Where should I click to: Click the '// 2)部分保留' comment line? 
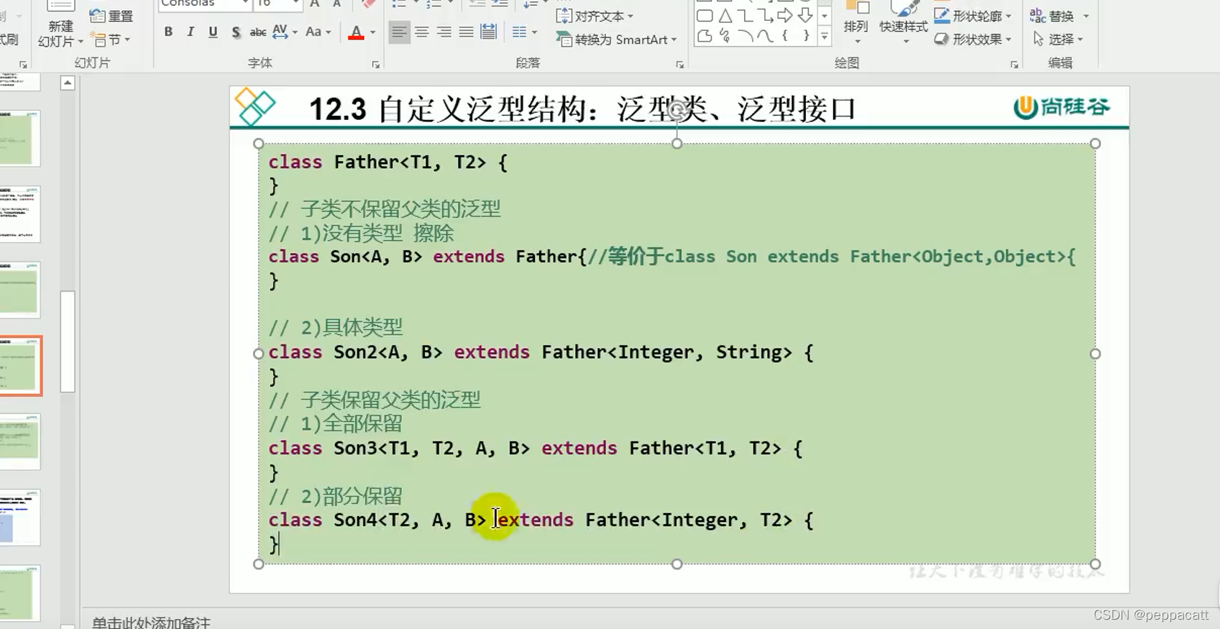335,496
